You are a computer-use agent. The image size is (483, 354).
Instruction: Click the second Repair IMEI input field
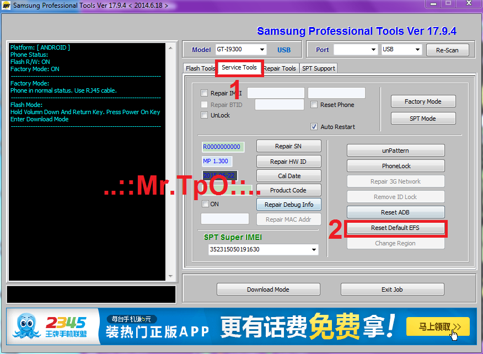pyautogui.click(x=336, y=93)
